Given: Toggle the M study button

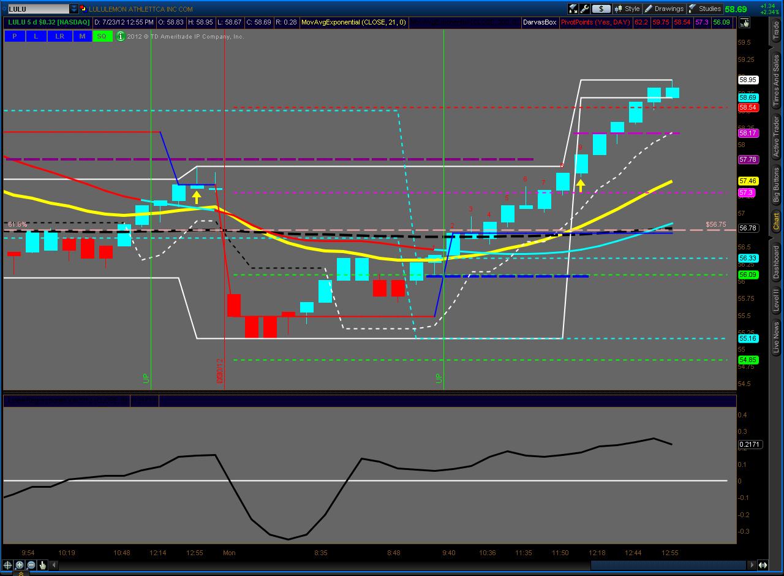Looking at the screenshot, I should tap(82, 36).
